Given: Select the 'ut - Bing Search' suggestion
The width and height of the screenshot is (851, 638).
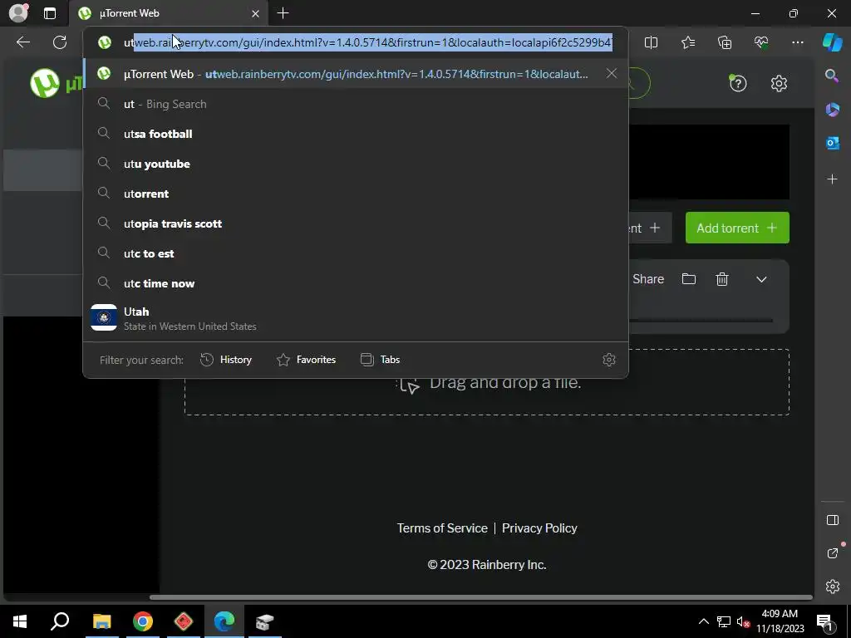Looking at the screenshot, I should pyautogui.click(x=356, y=104).
